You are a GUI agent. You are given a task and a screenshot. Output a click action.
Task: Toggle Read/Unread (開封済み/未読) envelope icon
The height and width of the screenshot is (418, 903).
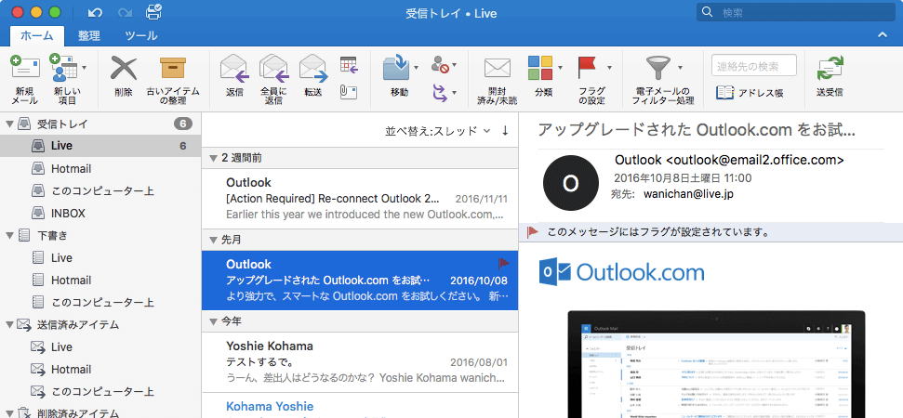(x=497, y=69)
